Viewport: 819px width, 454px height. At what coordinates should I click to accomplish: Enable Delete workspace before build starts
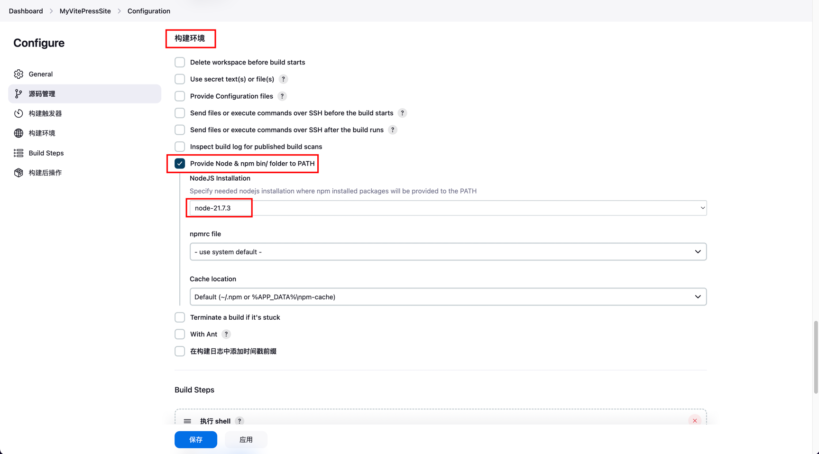180,62
